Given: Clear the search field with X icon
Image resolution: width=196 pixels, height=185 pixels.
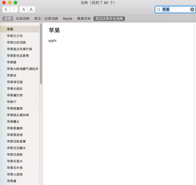Looking at the screenshot, I should [192, 9].
